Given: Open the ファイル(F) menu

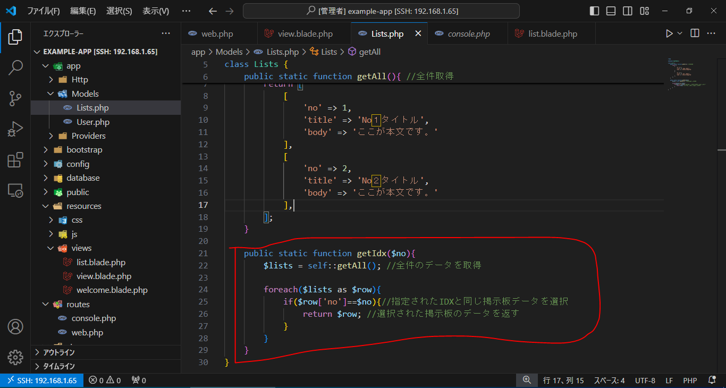Looking at the screenshot, I should 43,11.
